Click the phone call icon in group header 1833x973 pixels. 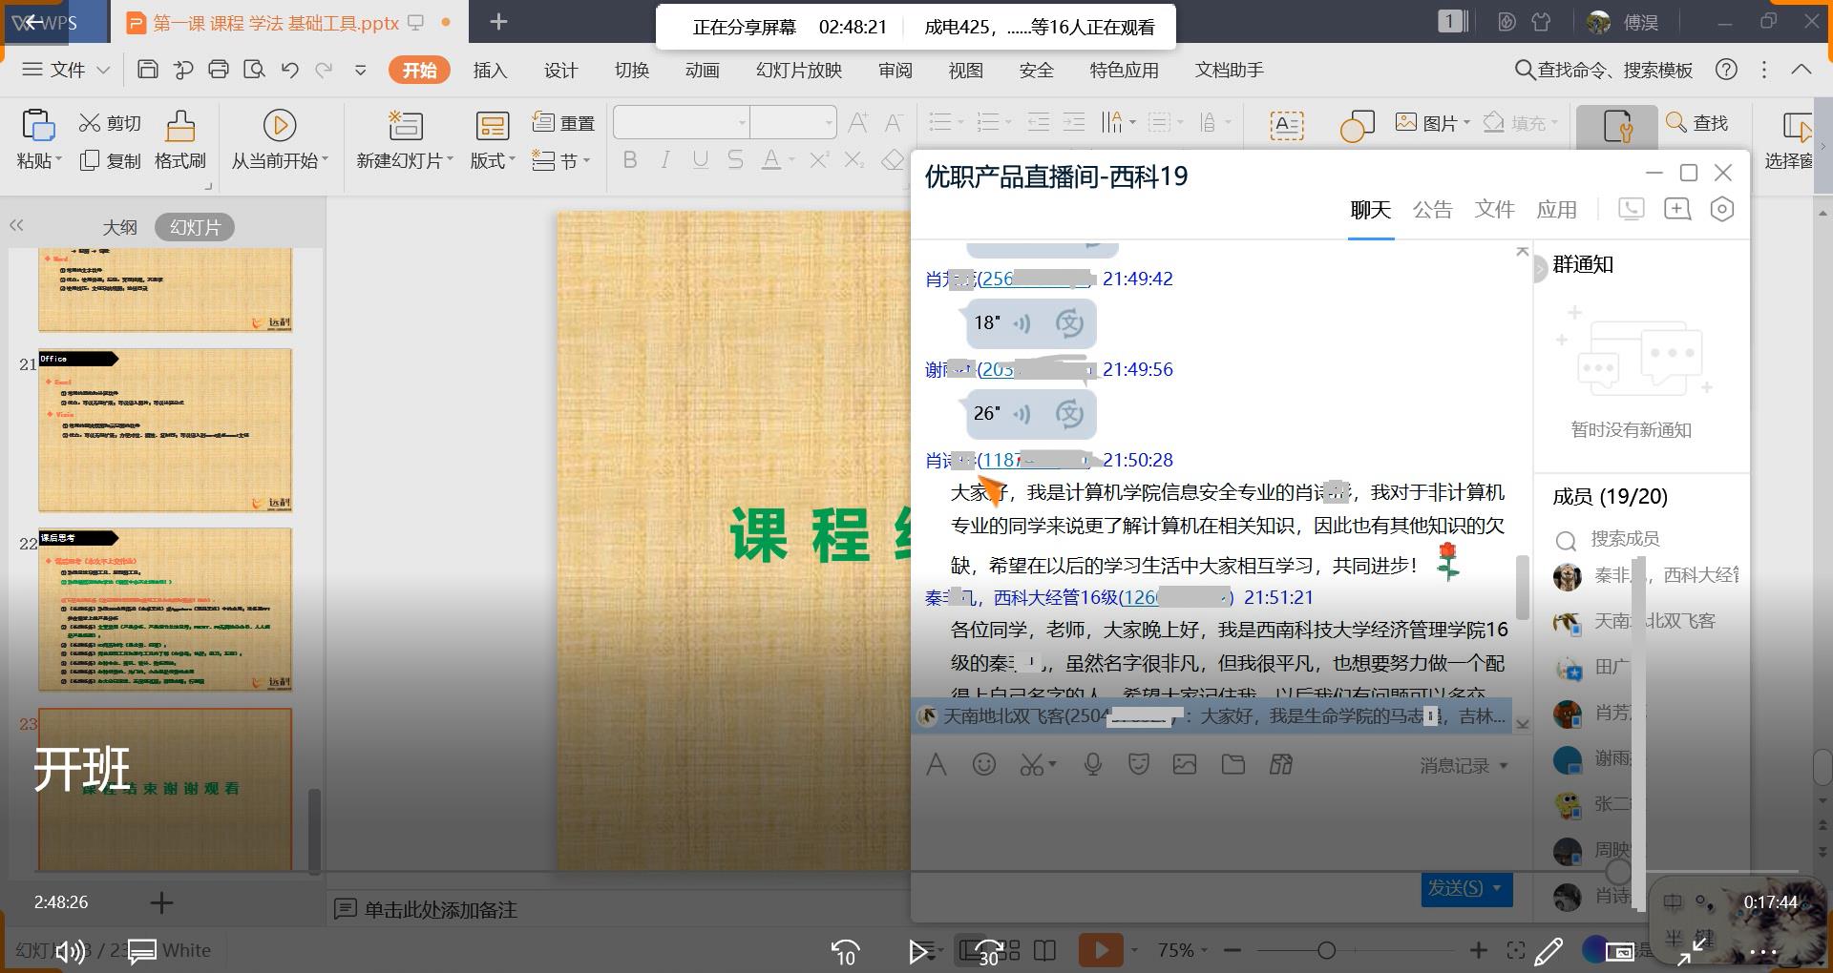click(1632, 209)
